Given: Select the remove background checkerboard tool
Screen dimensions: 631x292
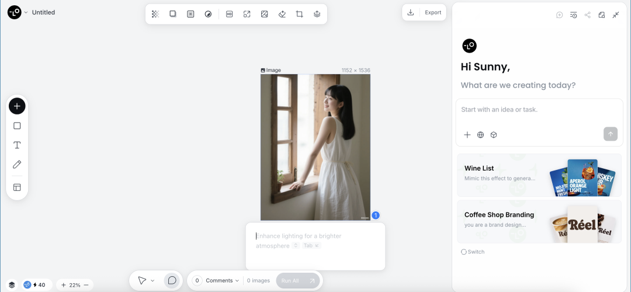Looking at the screenshot, I should point(155,14).
